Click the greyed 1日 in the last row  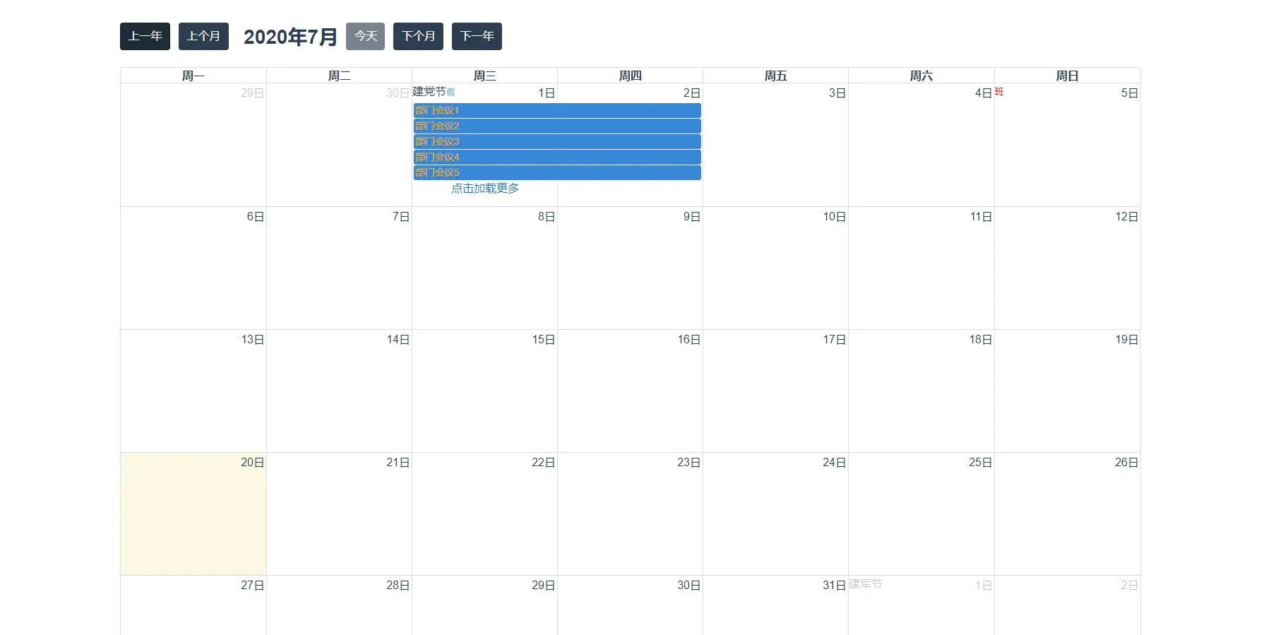(983, 586)
